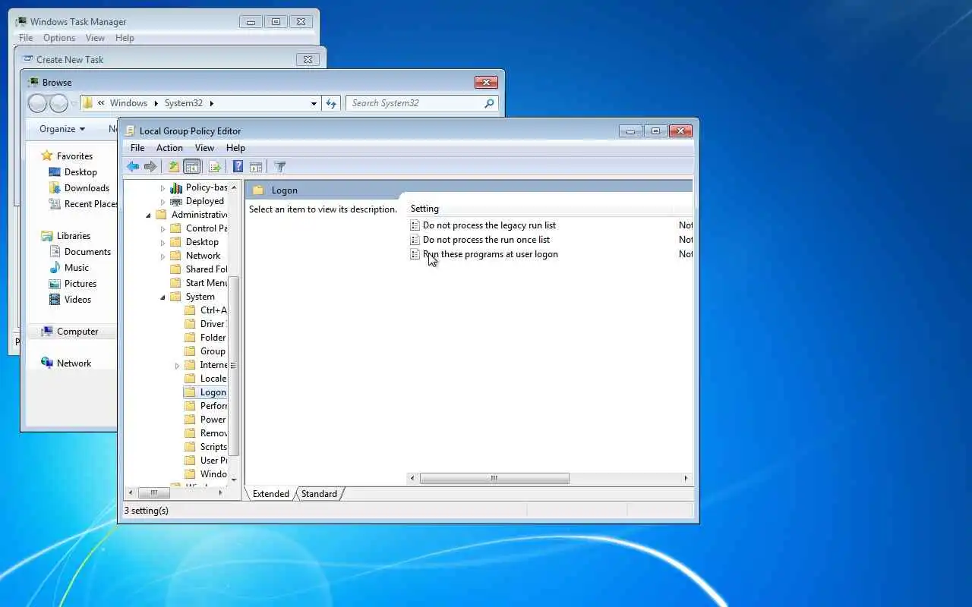972x607 pixels.
Task: Toggle Show/Hide Console Tree toolbar icon
Action: 192,167
